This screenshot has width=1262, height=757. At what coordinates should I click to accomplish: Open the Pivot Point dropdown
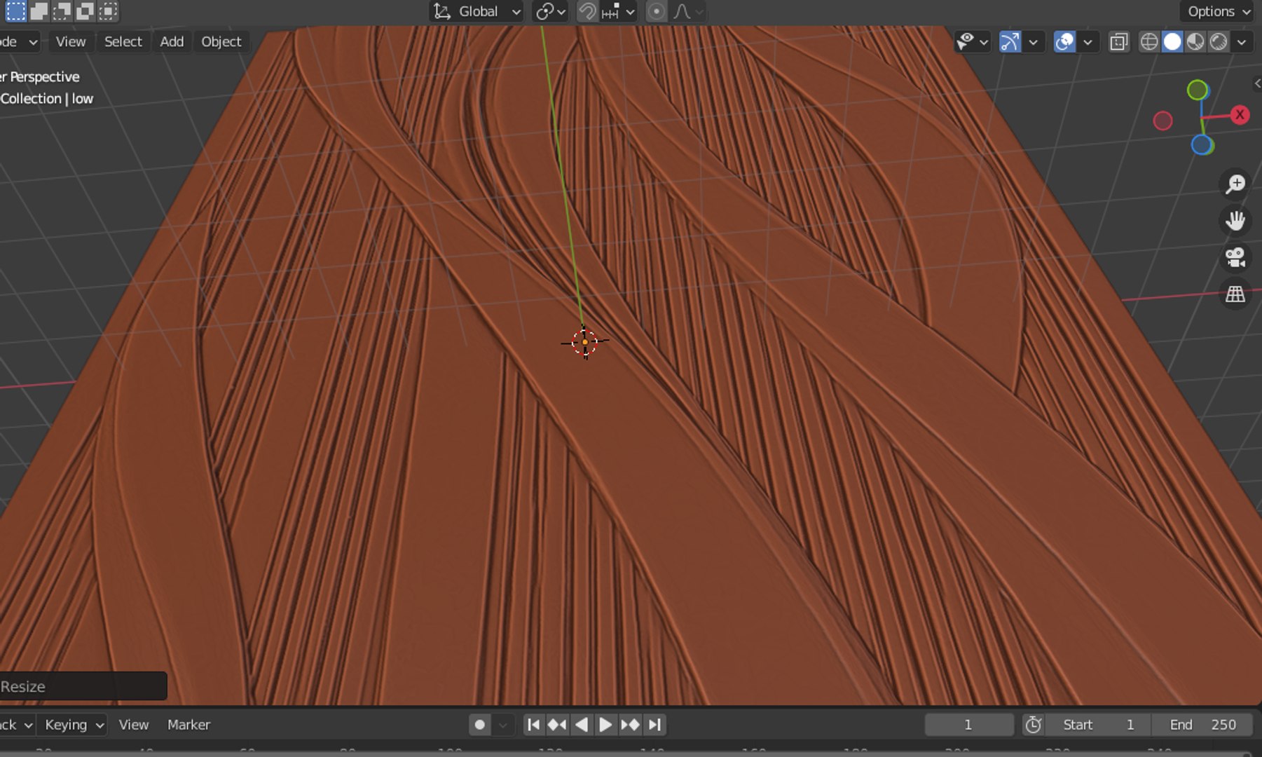[x=550, y=11]
